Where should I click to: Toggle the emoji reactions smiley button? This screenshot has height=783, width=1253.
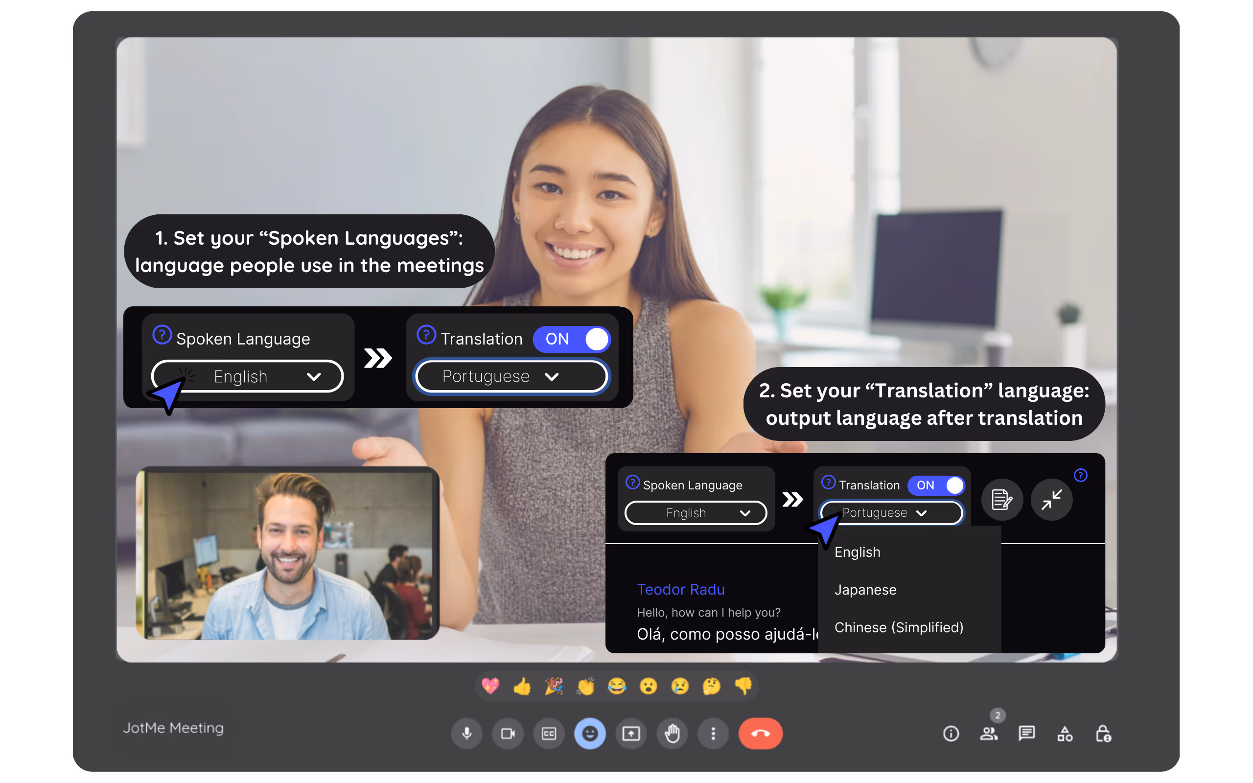590,733
